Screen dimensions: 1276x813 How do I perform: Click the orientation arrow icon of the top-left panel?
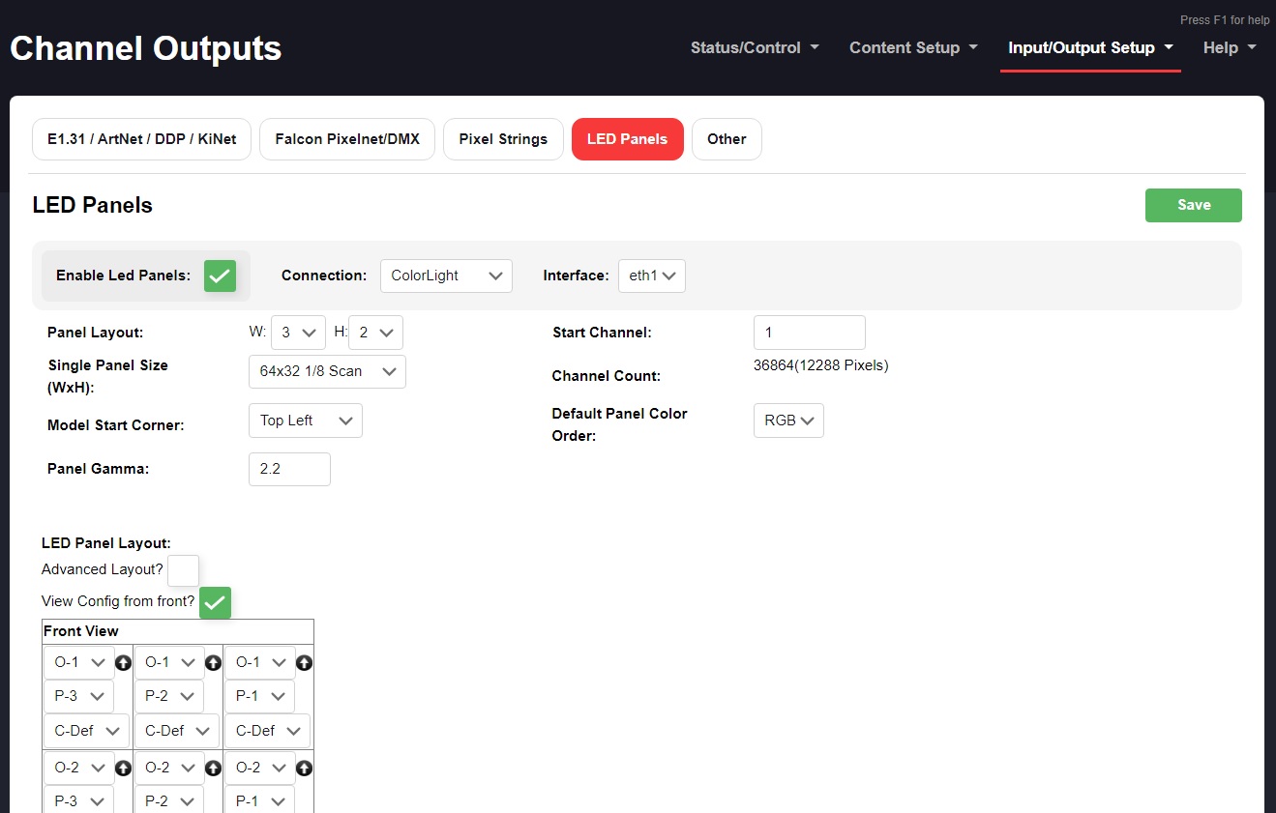[x=123, y=663]
